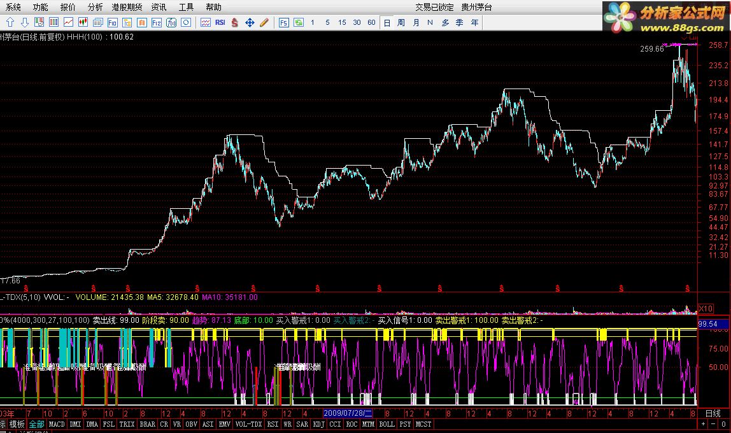Open the 港股期货 menu
The image size is (731, 433).
coord(127,7)
